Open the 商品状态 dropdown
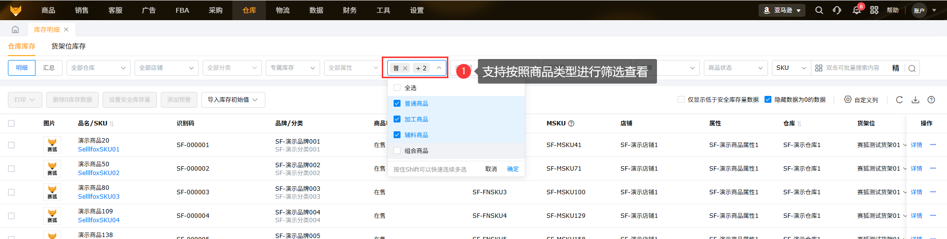 click(735, 68)
